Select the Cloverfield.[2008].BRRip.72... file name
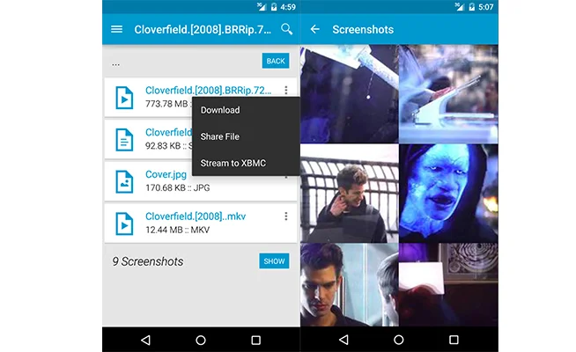This screenshot has height=352, width=576. (x=208, y=91)
